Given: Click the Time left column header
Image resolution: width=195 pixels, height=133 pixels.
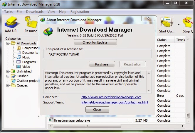Looking at the screenshot, I should [x=180, y=40].
